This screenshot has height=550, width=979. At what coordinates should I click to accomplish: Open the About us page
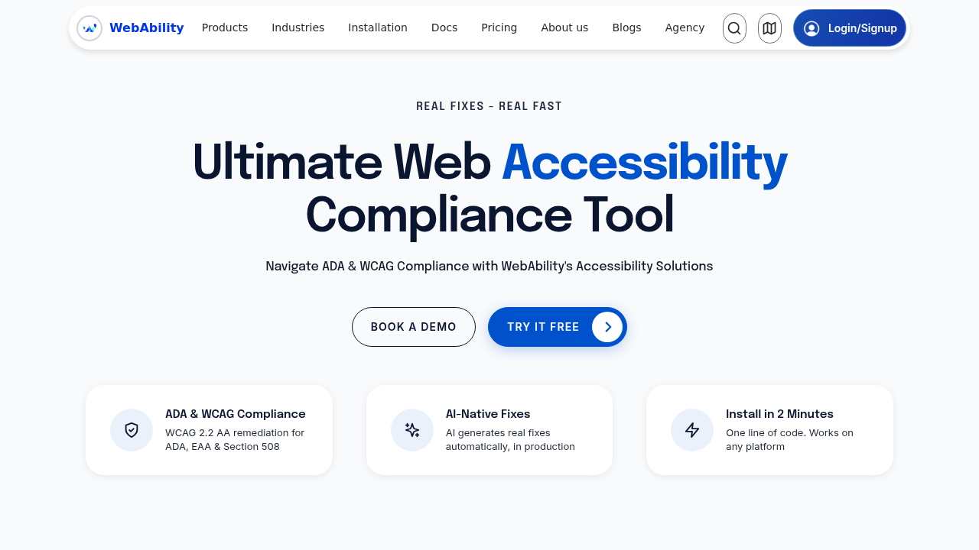564,28
